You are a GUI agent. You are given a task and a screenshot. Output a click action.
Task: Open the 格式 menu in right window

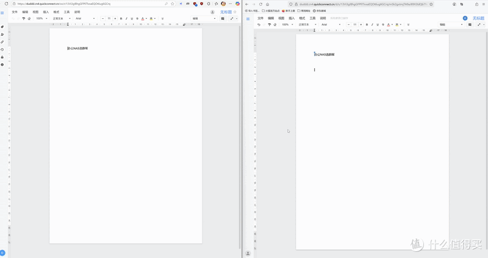302,18
